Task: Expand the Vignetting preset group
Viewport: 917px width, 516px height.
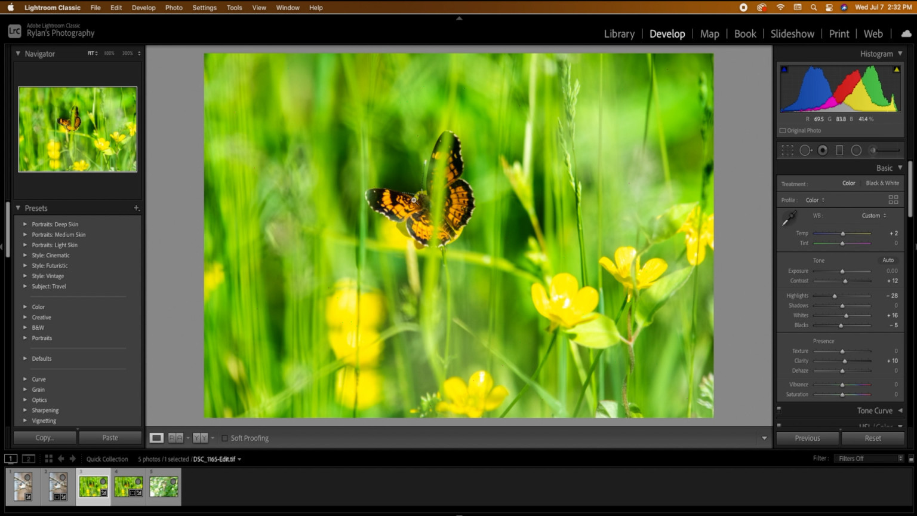Action: [25, 421]
